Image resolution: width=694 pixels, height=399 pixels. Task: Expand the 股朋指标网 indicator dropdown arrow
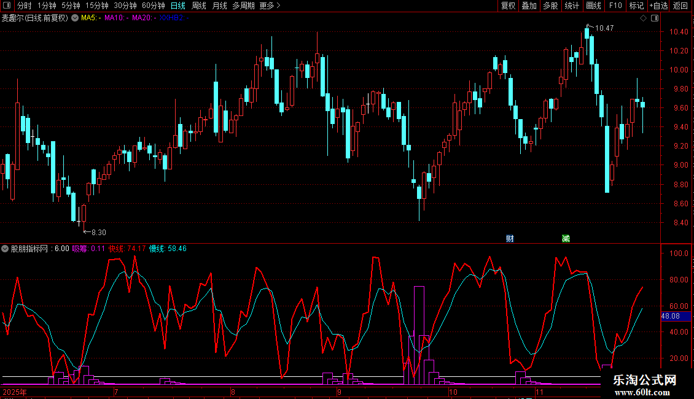click(x=5, y=249)
